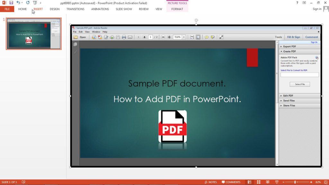The height and width of the screenshot is (185, 329).
Task: Click the Highlight text icon in Adobe Reader
Action: pyautogui.click(x=213, y=37)
